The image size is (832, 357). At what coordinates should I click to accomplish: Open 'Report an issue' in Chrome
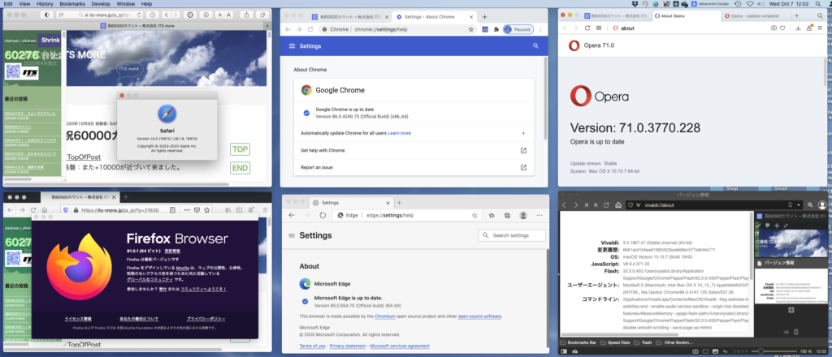click(523, 167)
